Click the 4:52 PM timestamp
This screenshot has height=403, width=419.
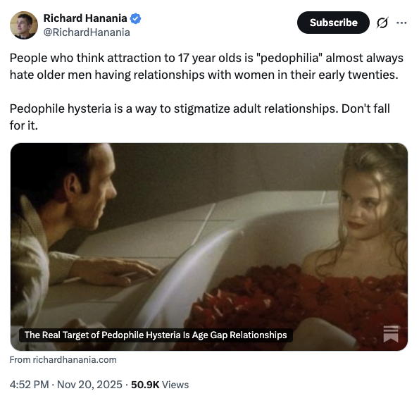click(x=29, y=385)
